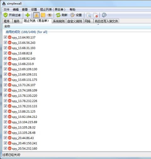Uncheck the spy_13.105.28.32 rule checkbox
This screenshot has height=159, width=151.
coord(5,127)
